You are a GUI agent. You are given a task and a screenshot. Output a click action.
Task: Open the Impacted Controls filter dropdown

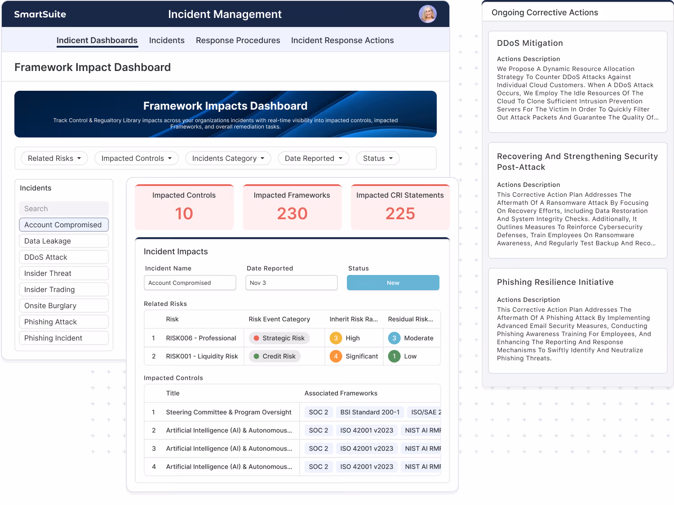[137, 158]
